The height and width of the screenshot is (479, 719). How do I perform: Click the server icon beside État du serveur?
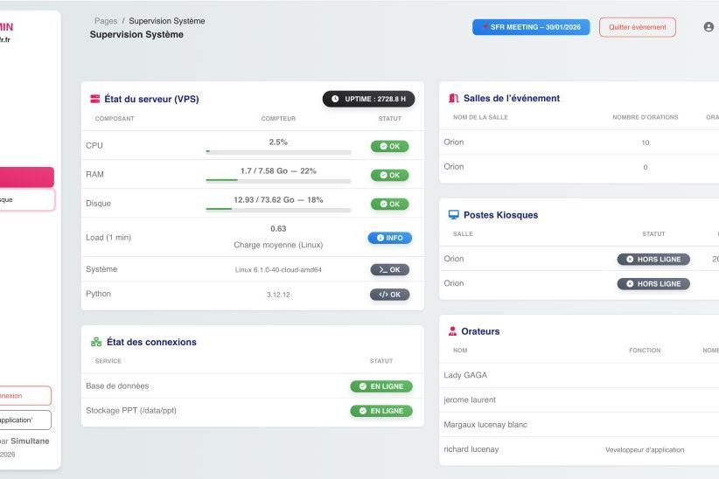tap(95, 99)
